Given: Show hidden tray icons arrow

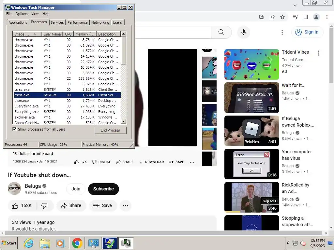Looking at the screenshot, I should pos(288,243).
